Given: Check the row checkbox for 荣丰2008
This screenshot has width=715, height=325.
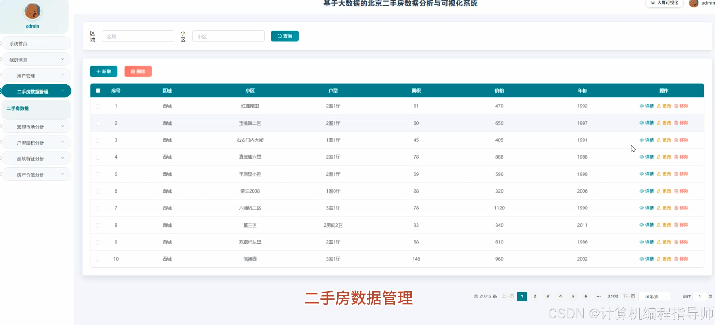Looking at the screenshot, I should click(98, 191).
